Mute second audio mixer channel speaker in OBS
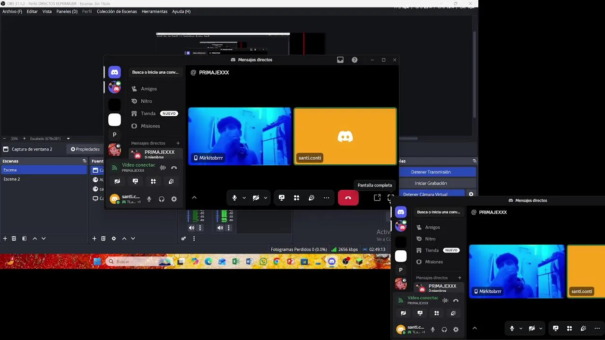Screen dimensions: 605x340 [x=220, y=228]
